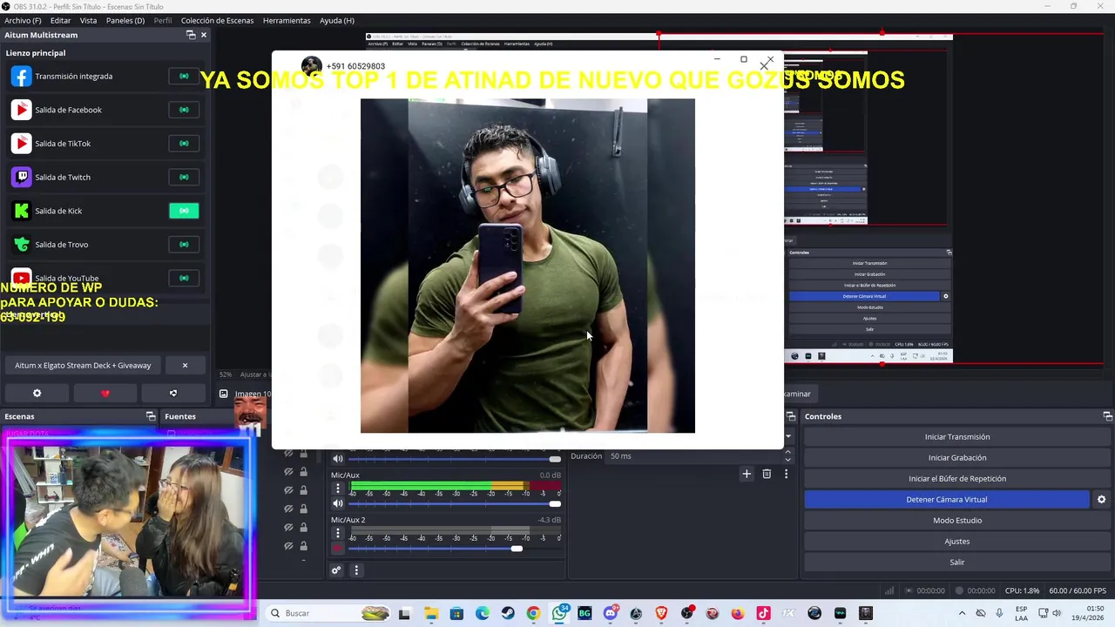
Task: Open the 52% preview zoom dropdown
Action: pyautogui.click(x=226, y=374)
